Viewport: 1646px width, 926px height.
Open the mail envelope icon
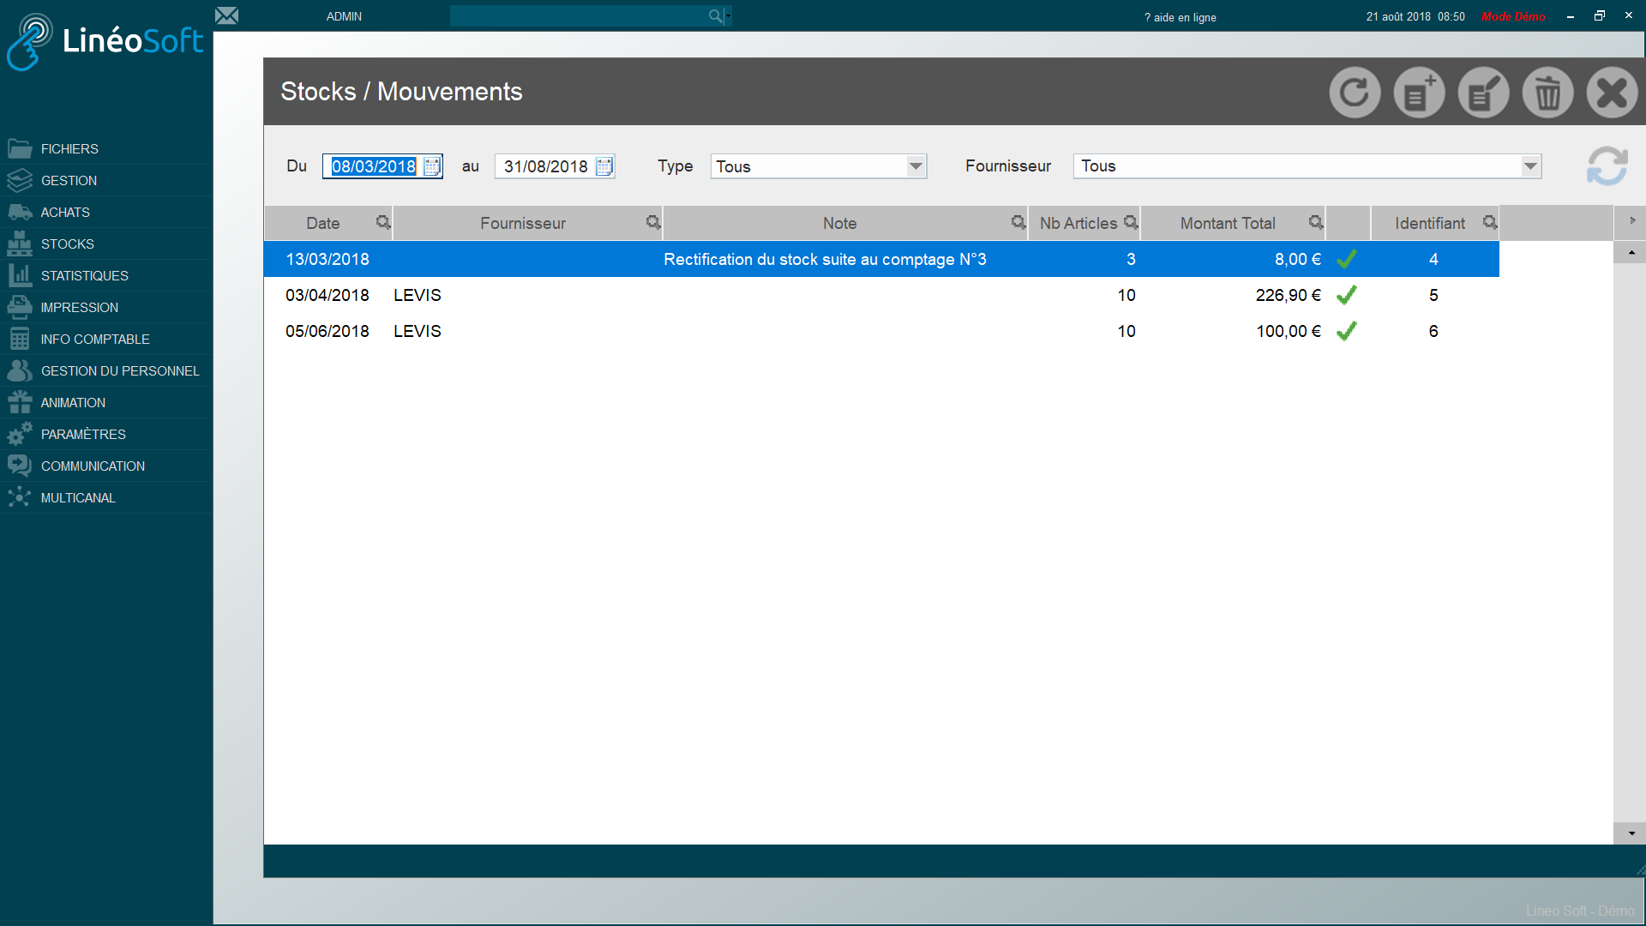pos(226,15)
